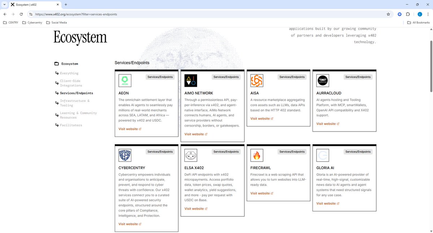Screen dimensions: 433x233
Task: Click the Ecosystem folder icon in sidebar
Action: pos(57,64)
